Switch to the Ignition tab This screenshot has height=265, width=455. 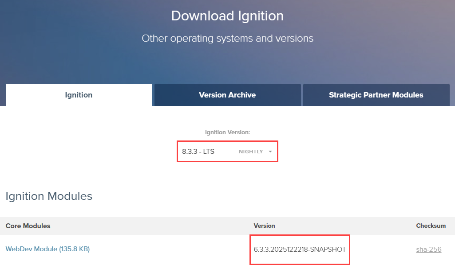[x=79, y=95]
